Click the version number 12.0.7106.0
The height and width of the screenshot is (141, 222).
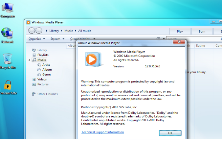click(152, 66)
